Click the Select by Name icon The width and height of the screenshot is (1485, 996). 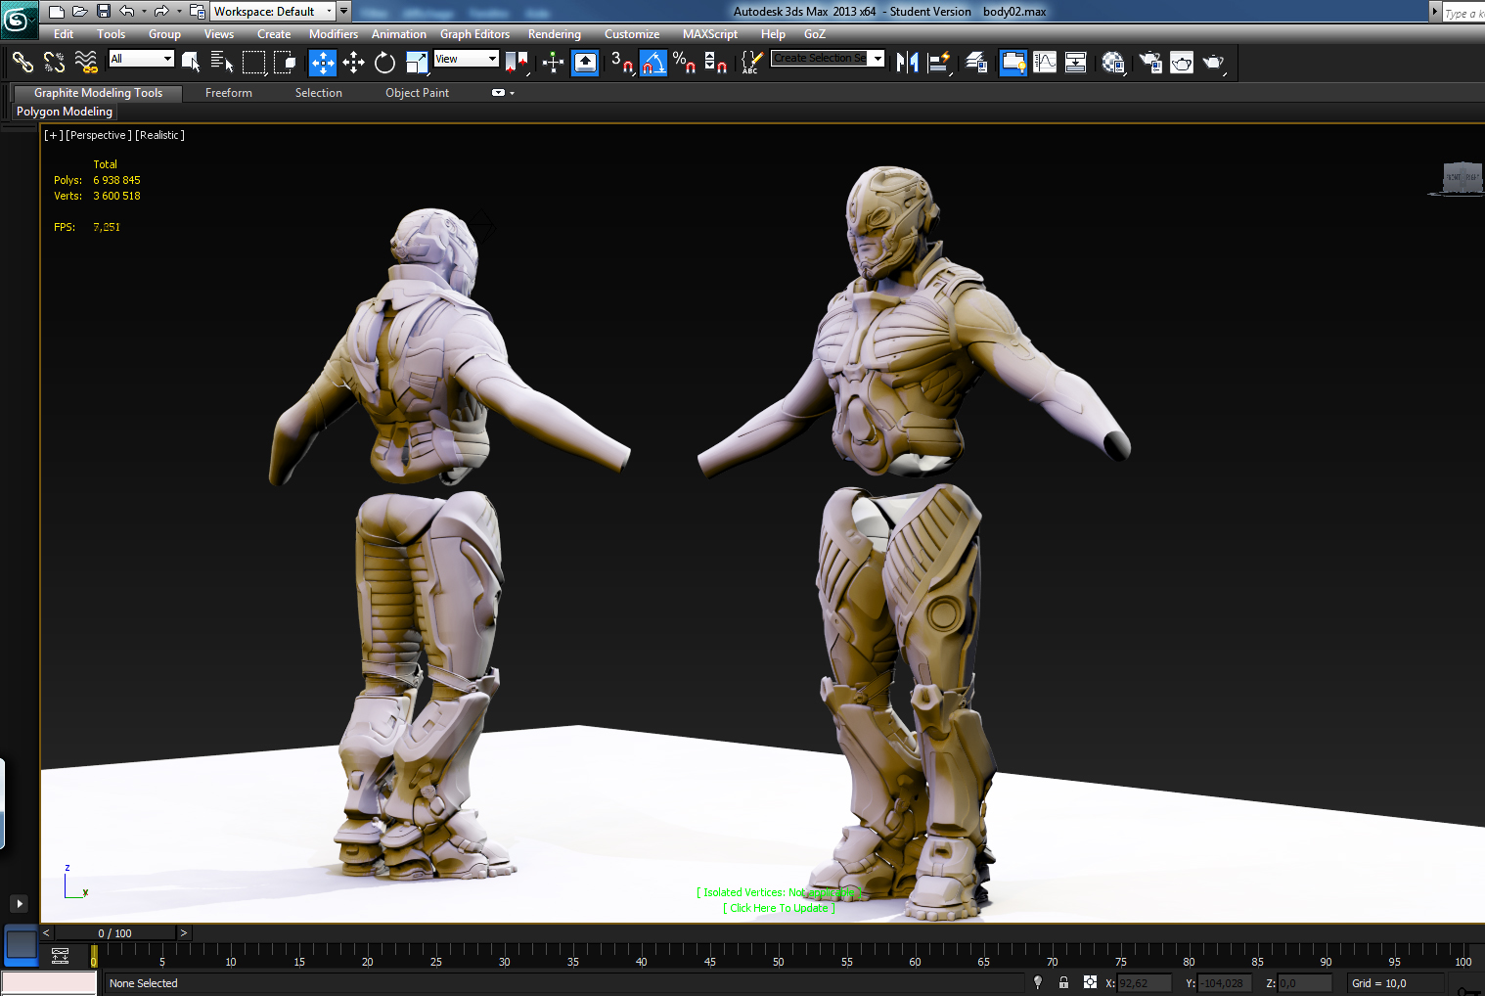point(222,63)
